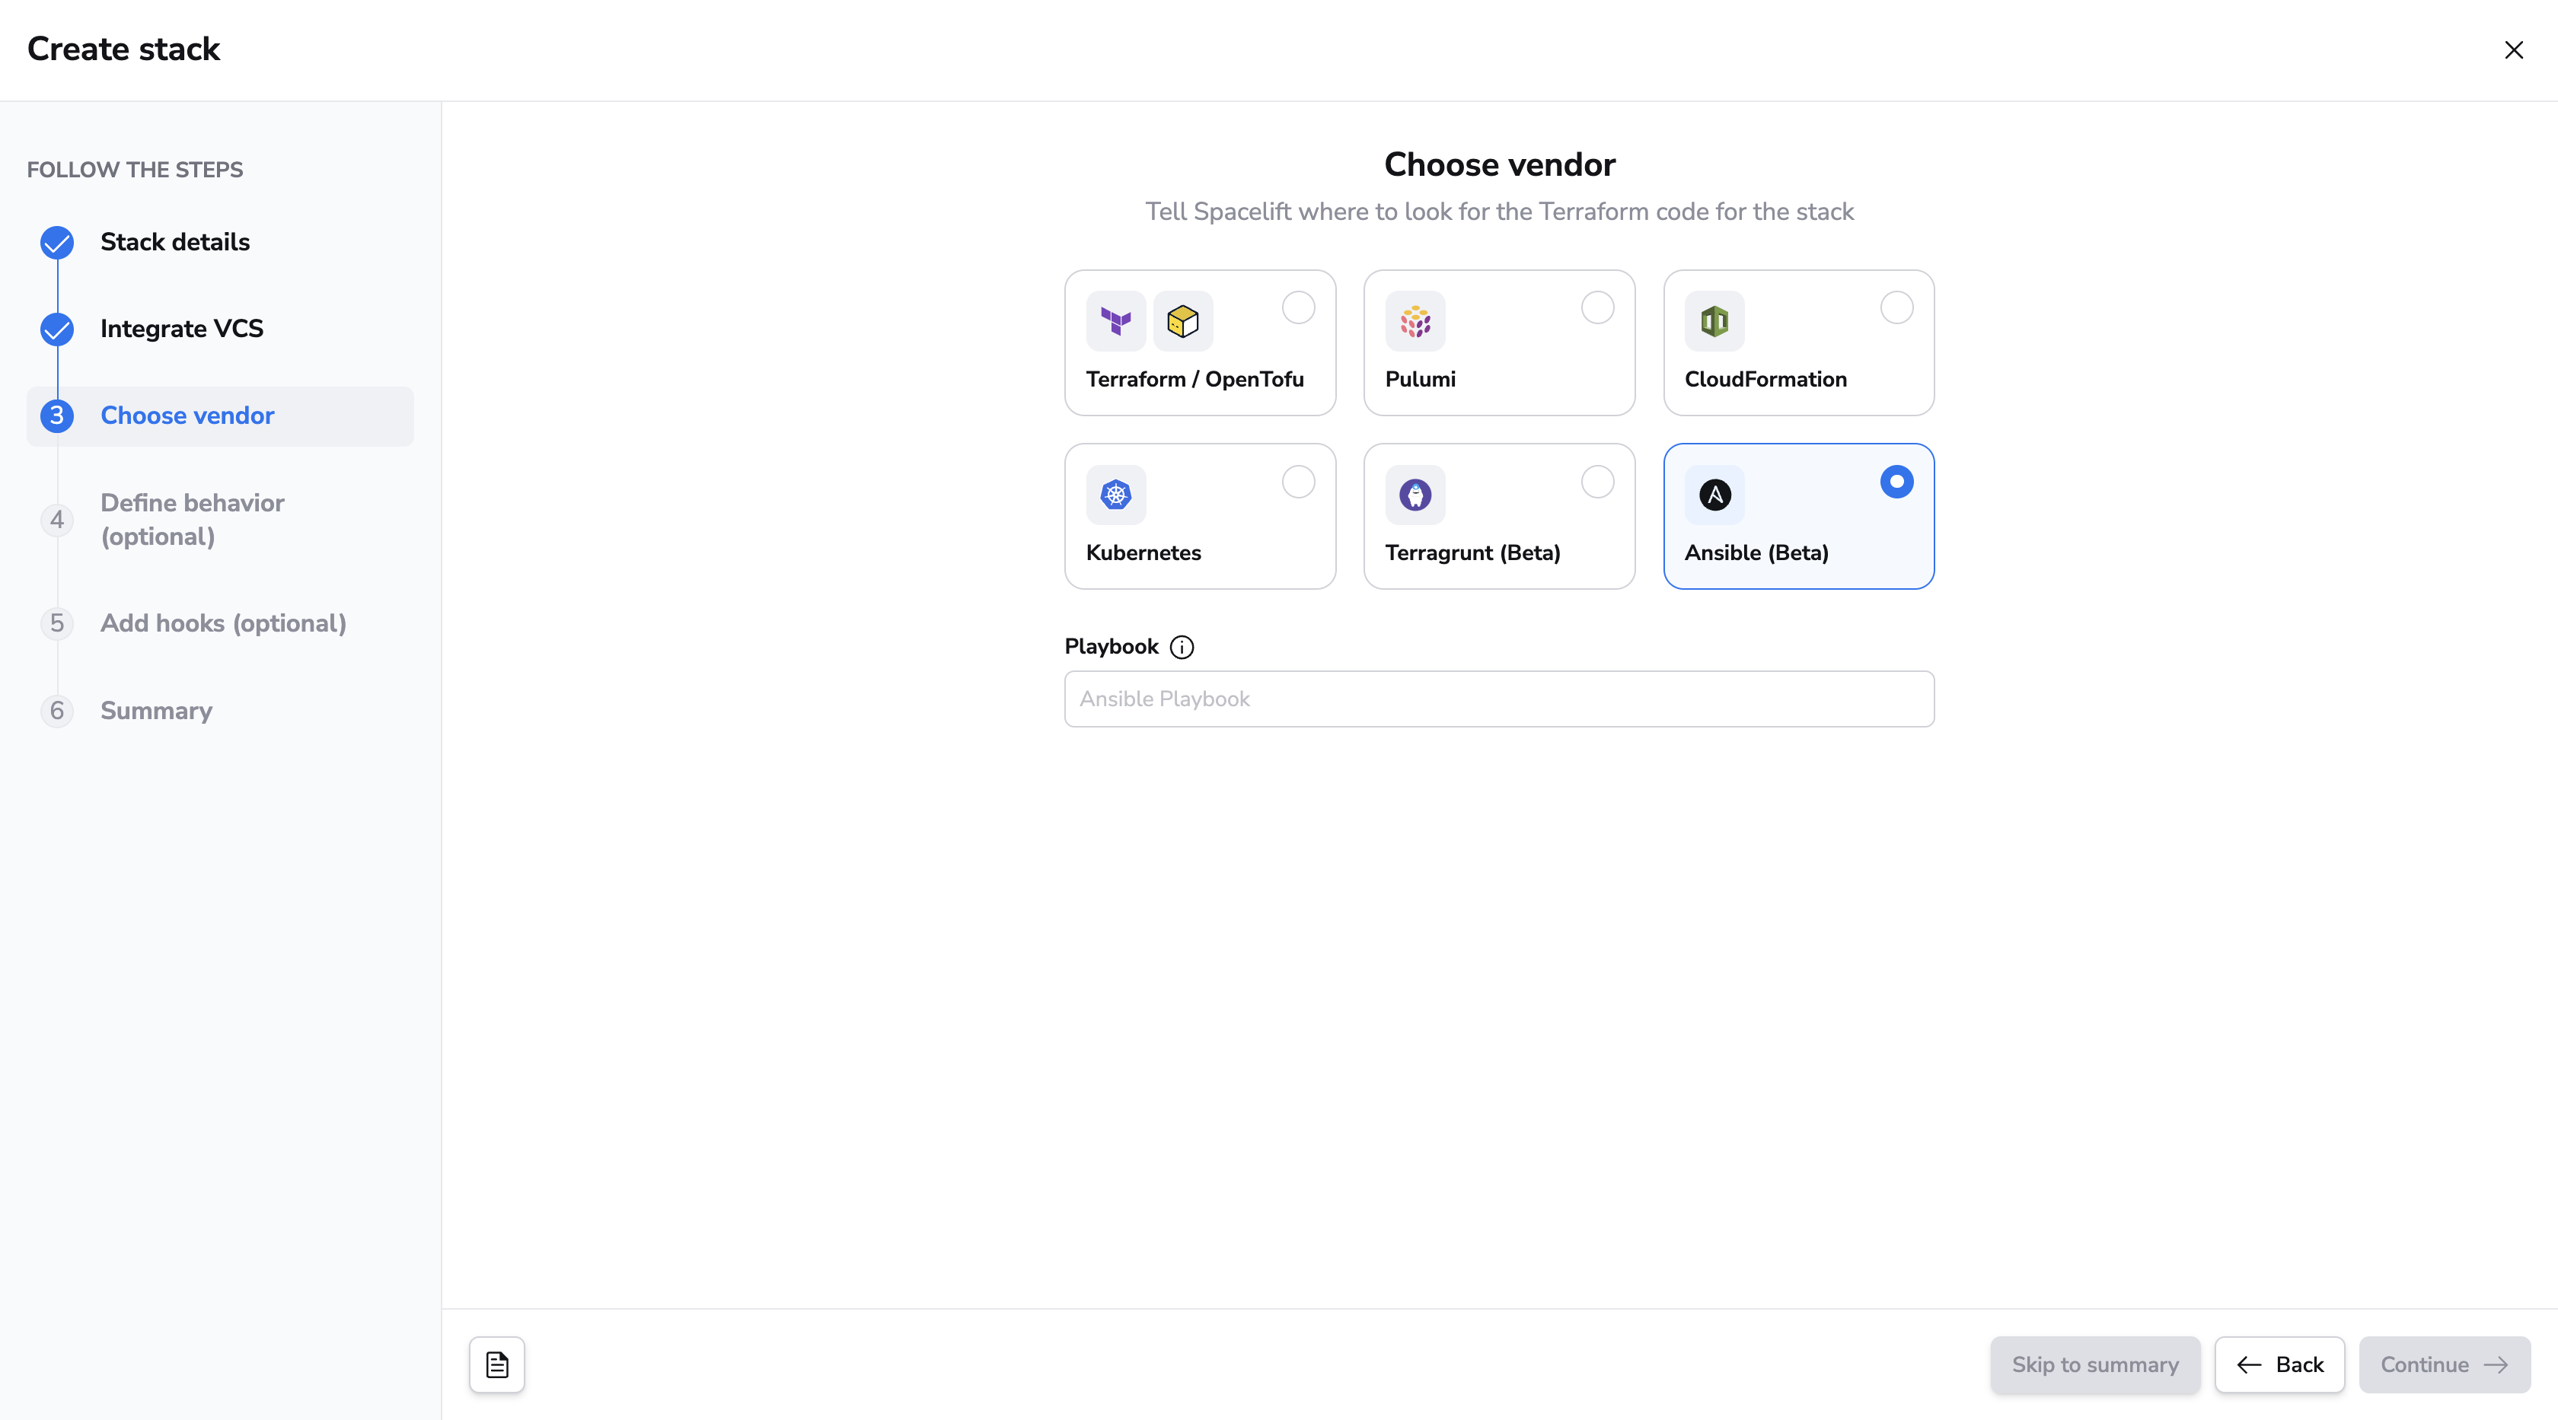The width and height of the screenshot is (2558, 1420).
Task: Click step 5 number circle
Action: [x=56, y=623]
